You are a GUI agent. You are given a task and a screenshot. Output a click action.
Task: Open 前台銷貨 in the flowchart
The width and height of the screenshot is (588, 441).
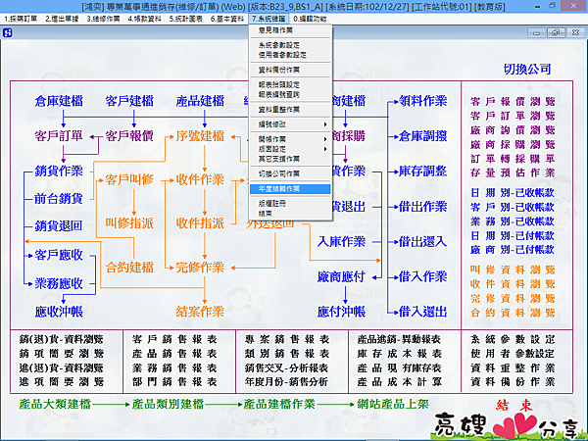59,198
